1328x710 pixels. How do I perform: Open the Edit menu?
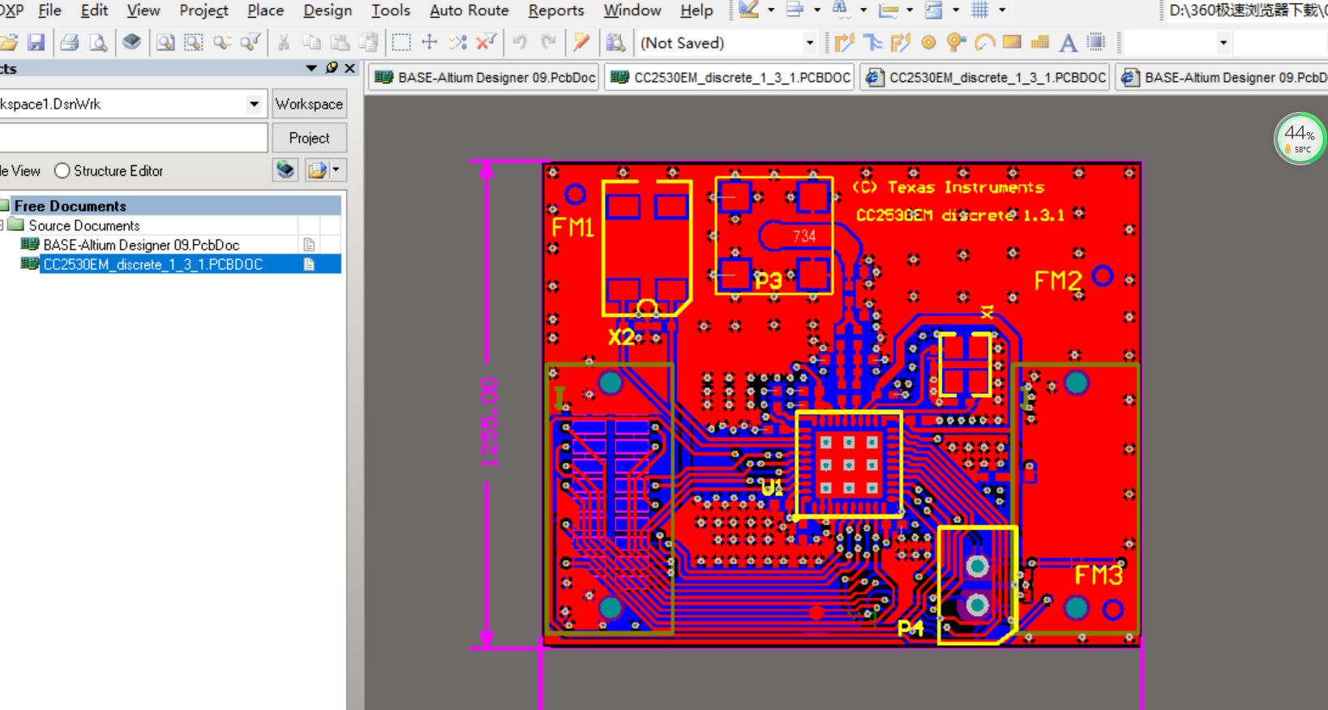coord(94,11)
